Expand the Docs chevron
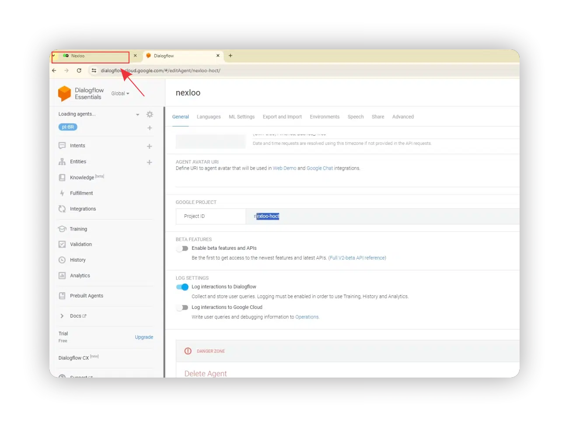 point(62,316)
